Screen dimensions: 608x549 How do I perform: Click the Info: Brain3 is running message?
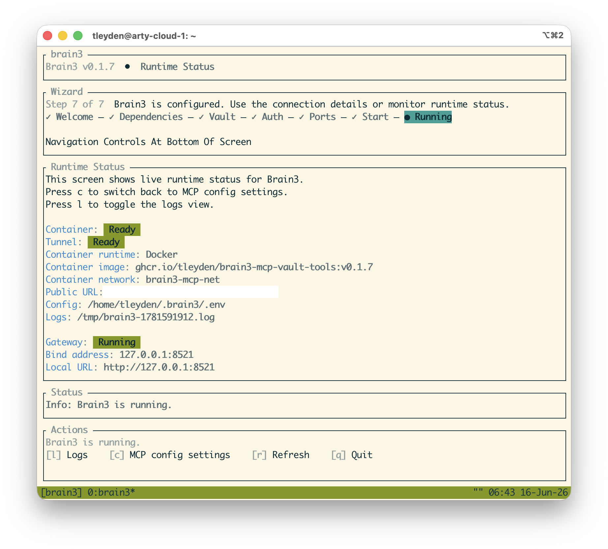click(x=109, y=405)
